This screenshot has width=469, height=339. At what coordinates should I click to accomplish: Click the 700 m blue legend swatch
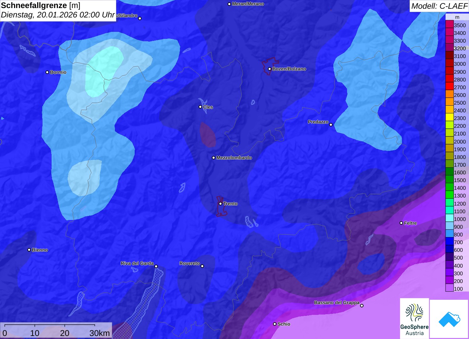[x=450, y=242]
